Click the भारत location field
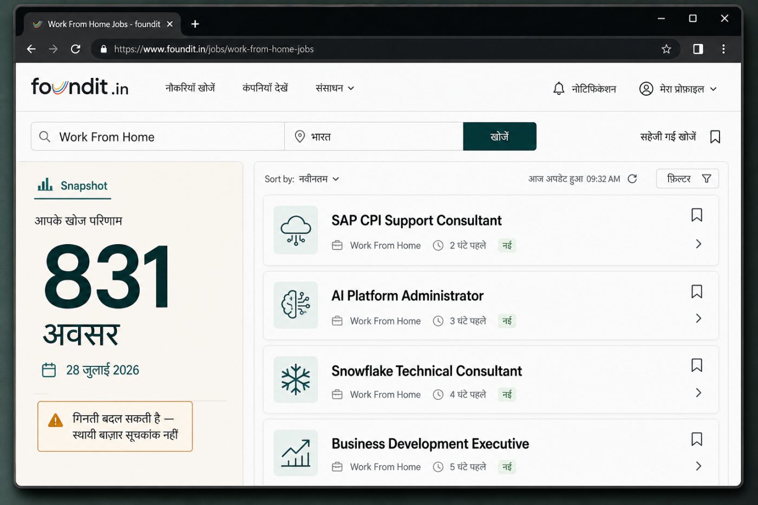The image size is (758, 505). [x=374, y=136]
